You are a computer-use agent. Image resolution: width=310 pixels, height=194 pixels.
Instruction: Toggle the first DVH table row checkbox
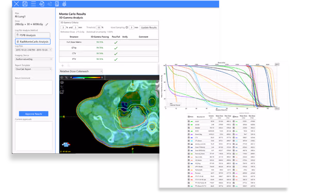[189, 121]
